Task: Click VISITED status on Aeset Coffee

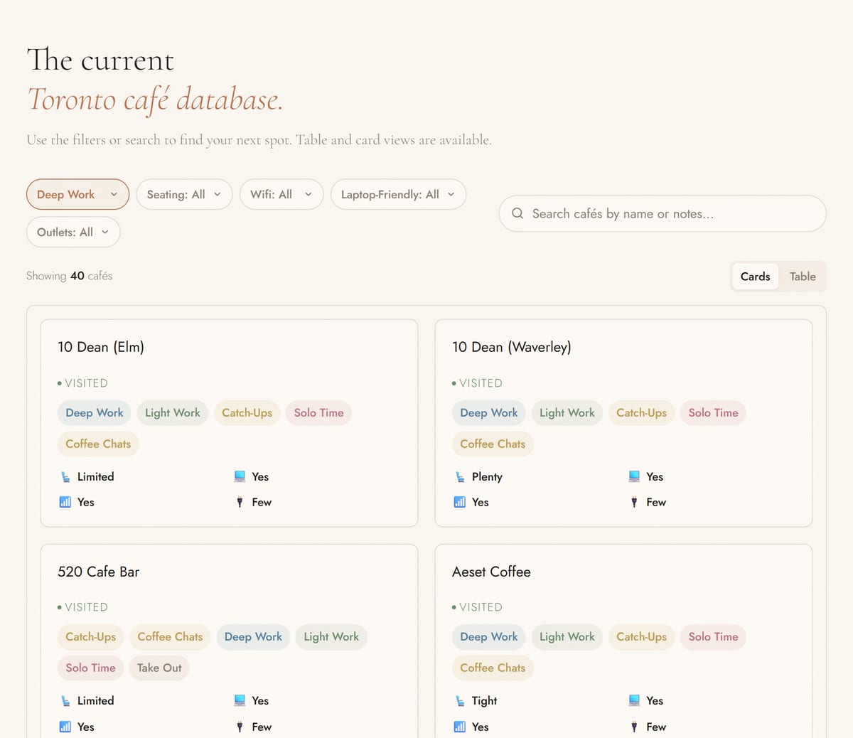Action: click(x=477, y=607)
